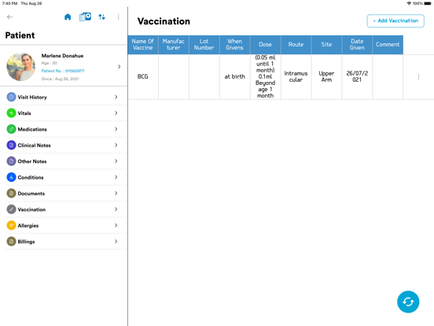Open BCG row three-dot options
This screenshot has height=326, width=434.
(x=418, y=77)
